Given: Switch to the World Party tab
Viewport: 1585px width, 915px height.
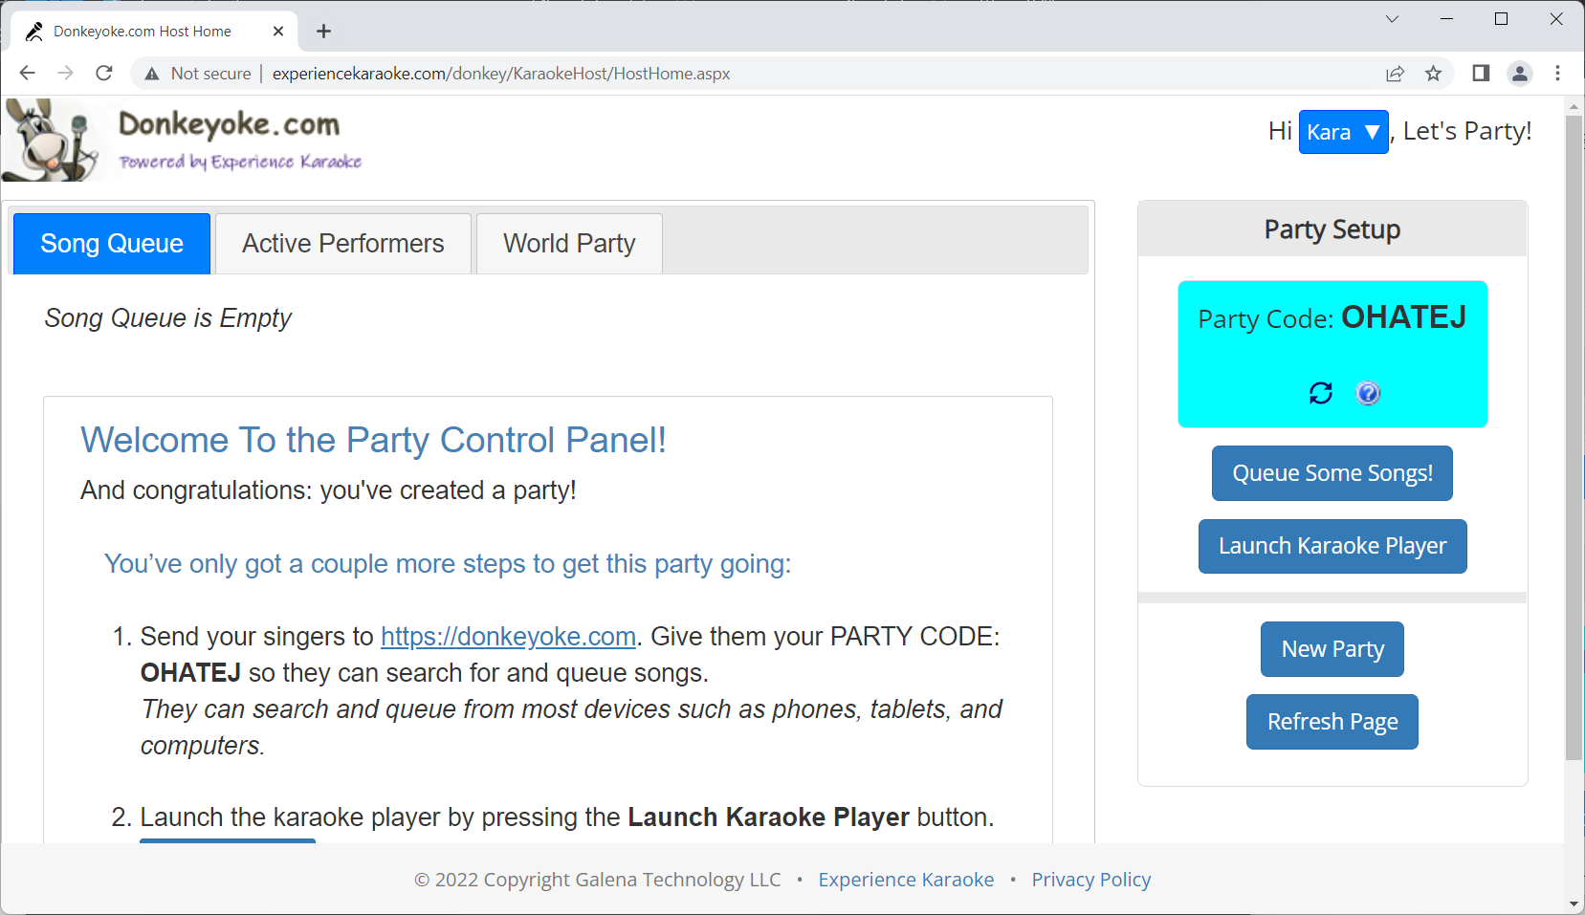Looking at the screenshot, I should click(x=569, y=243).
